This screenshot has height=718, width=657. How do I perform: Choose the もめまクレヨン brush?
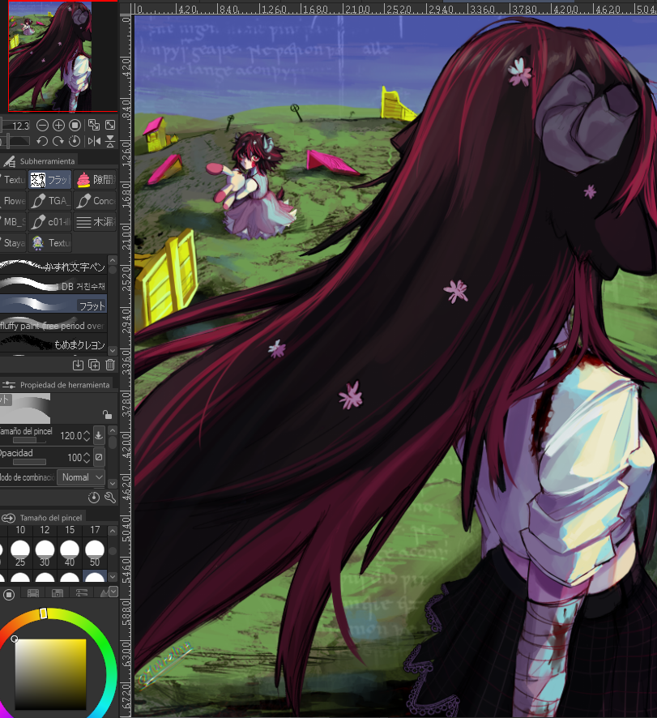[53, 344]
